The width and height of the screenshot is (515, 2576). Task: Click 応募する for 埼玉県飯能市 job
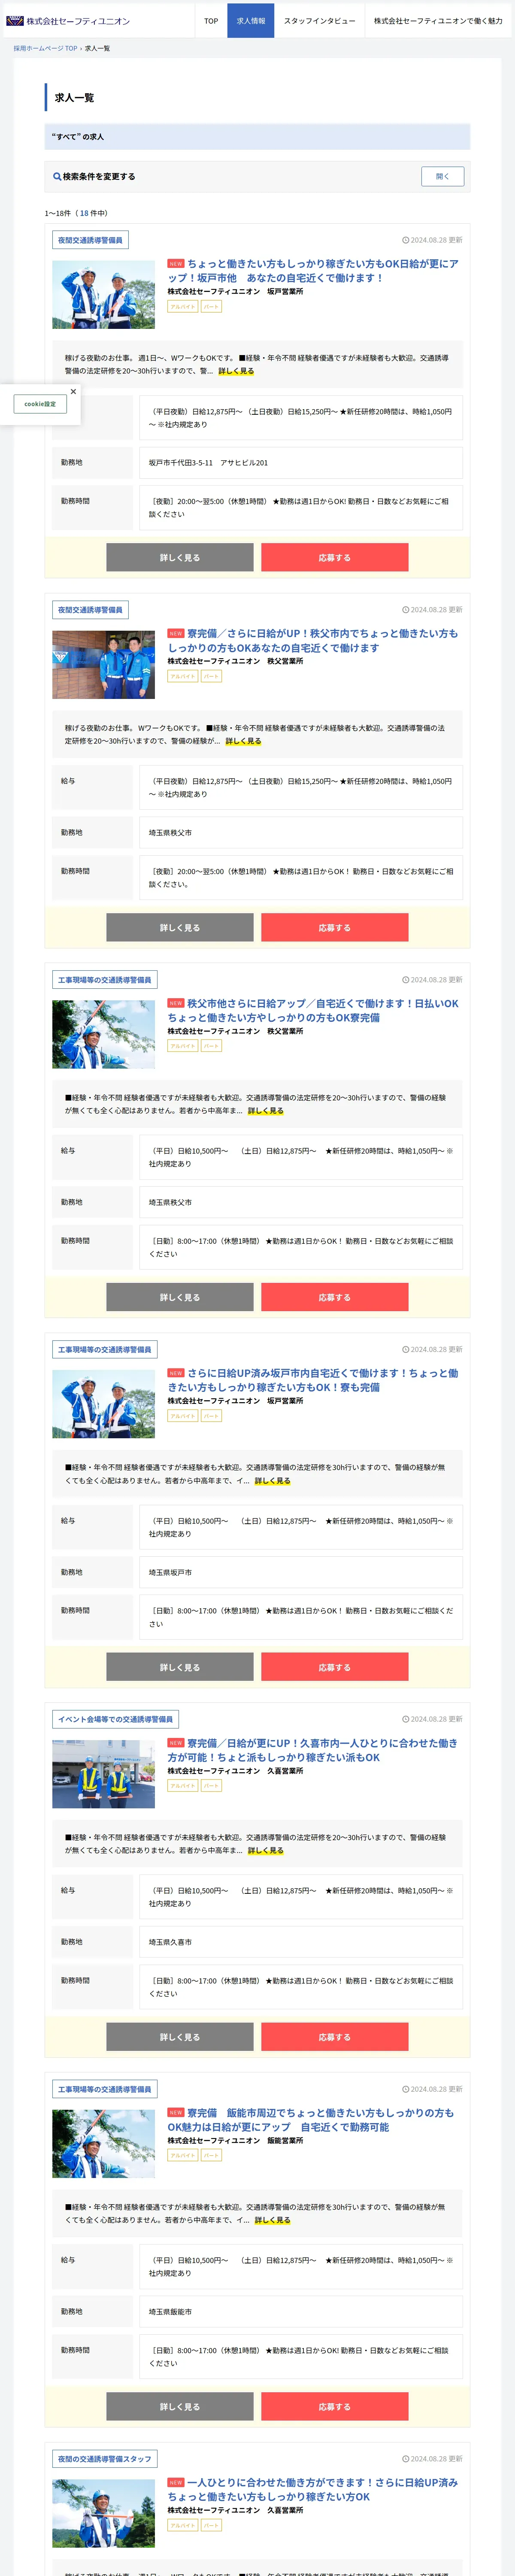335,2407
